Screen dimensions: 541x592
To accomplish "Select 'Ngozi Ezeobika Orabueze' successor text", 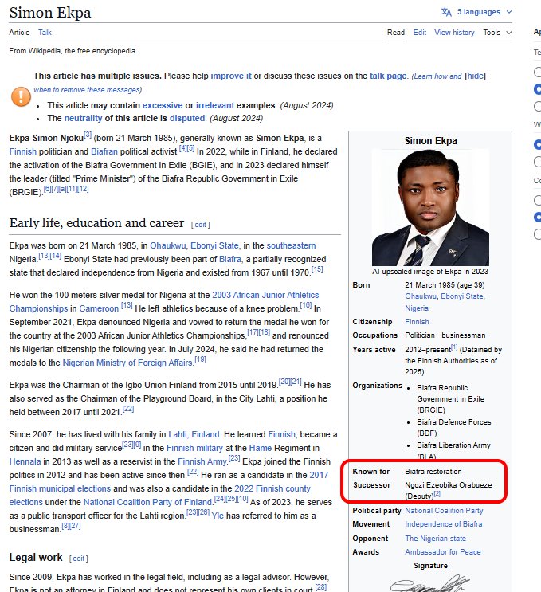I will coord(448,485).
